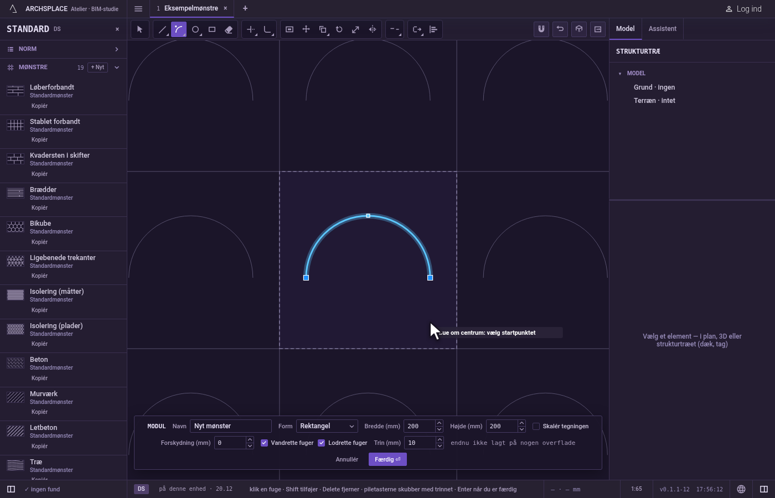Increase the Bredde (mm) value
The height and width of the screenshot is (498, 775).
439,423
